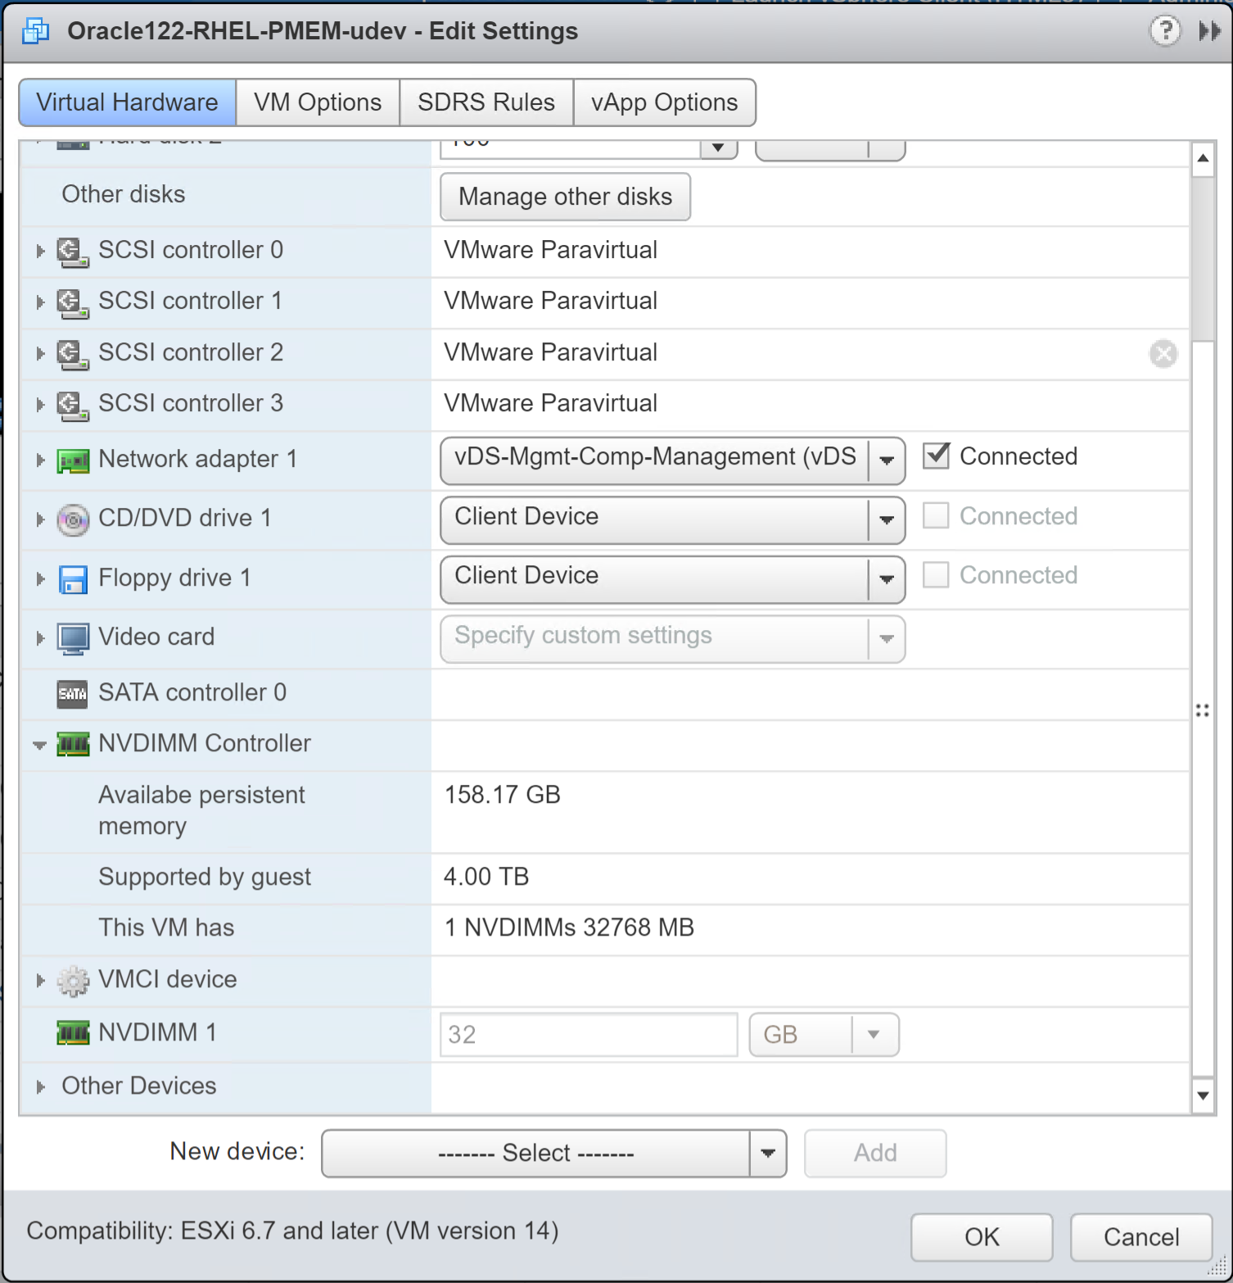
Task: Click the NVDIMM 1 memory module icon
Action: (73, 1033)
